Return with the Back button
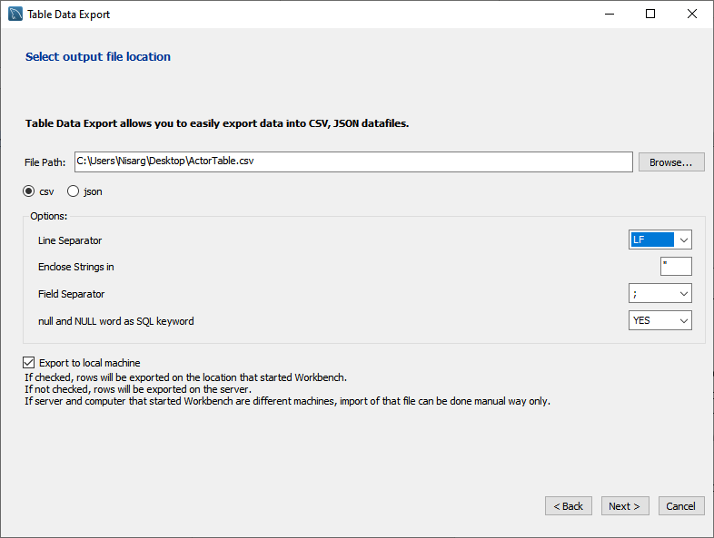714x538 pixels. pos(569,506)
